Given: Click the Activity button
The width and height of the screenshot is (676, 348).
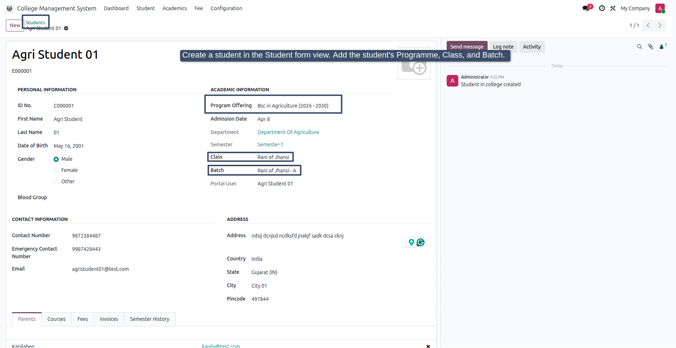Looking at the screenshot, I should click(532, 47).
